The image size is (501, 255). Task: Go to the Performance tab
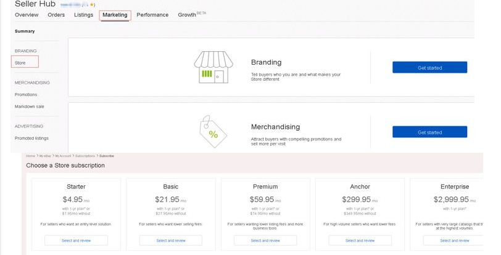point(153,15)
